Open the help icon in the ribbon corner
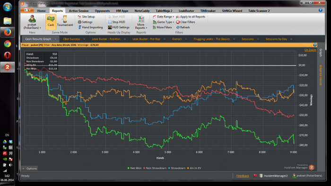This screenshot has width=331, height=186. click(x=321, y=10)
